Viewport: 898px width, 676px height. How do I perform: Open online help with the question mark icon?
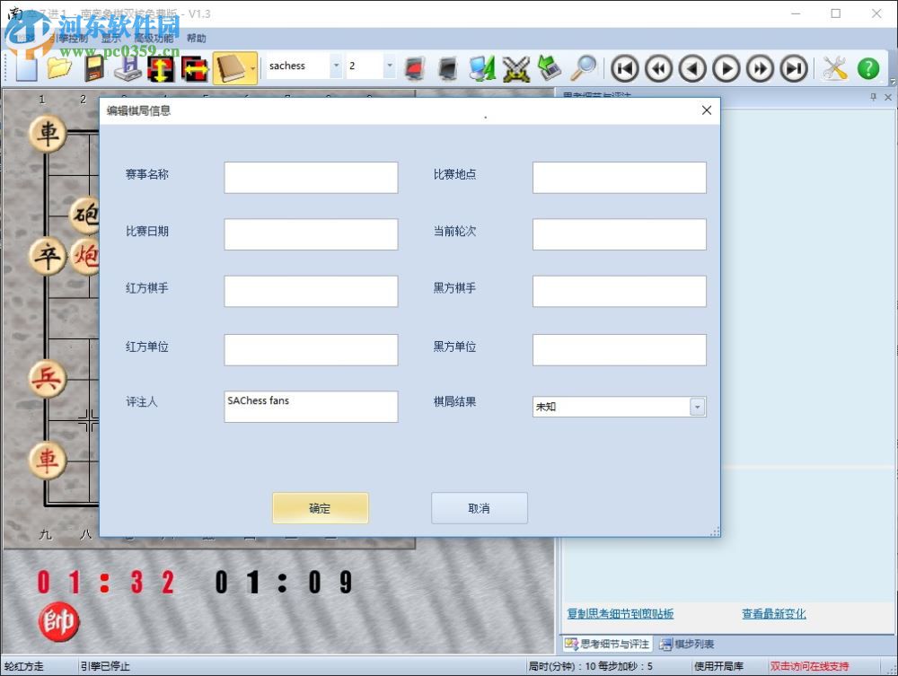[867, 68]
